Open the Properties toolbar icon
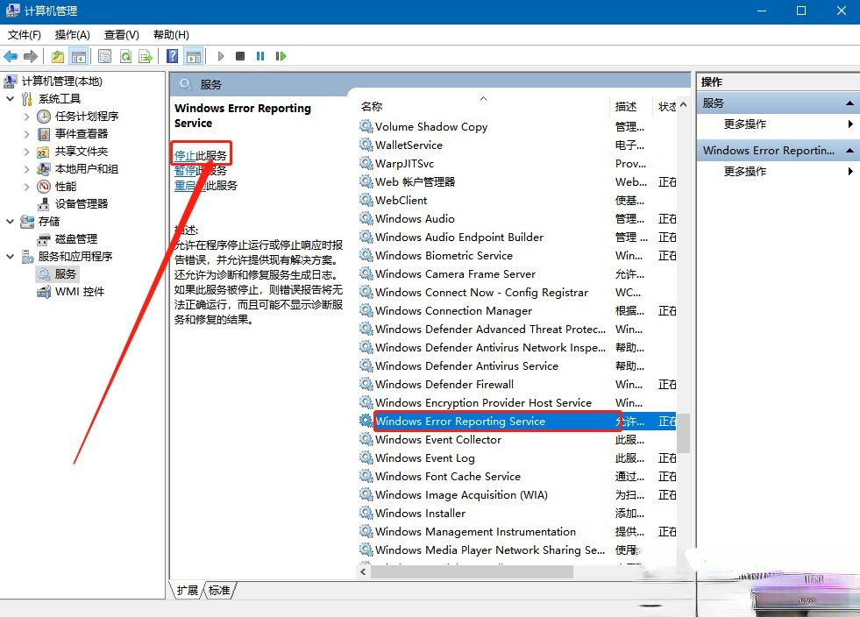The height and width of the screenshot is (617, 860). coord(104,56)
